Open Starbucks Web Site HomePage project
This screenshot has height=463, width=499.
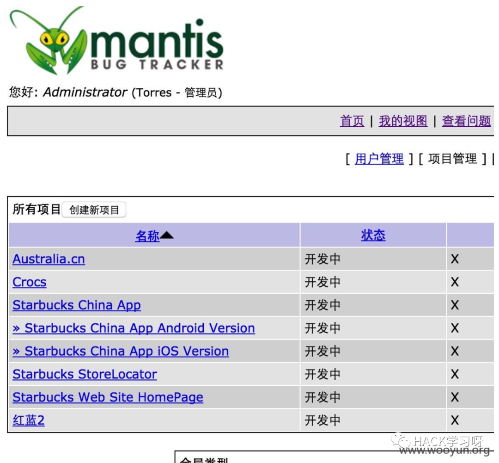(x=108, y=397)
